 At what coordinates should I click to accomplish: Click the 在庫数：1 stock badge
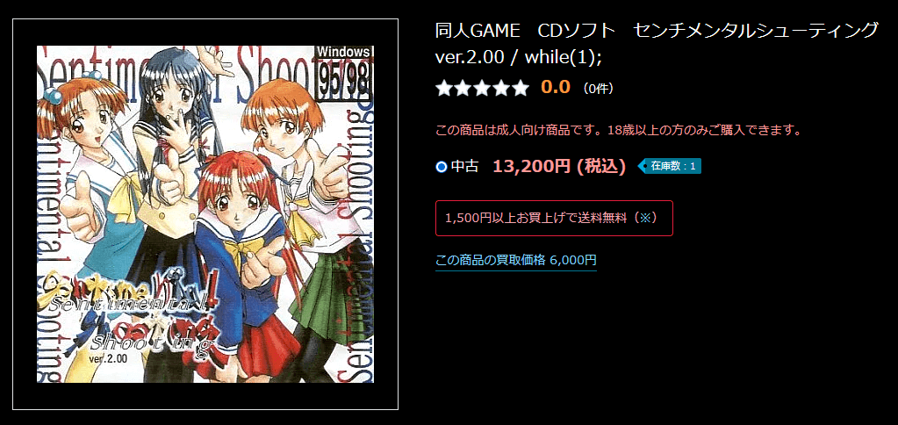(670, 166)
